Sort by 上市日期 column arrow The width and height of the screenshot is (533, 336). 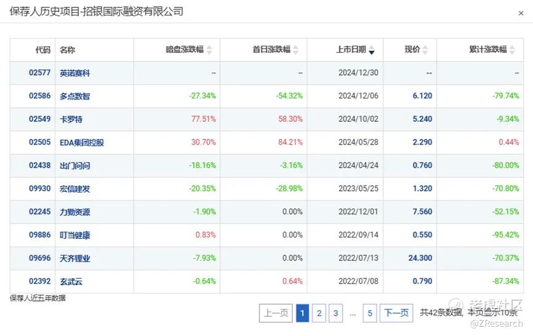pos(372,50)
